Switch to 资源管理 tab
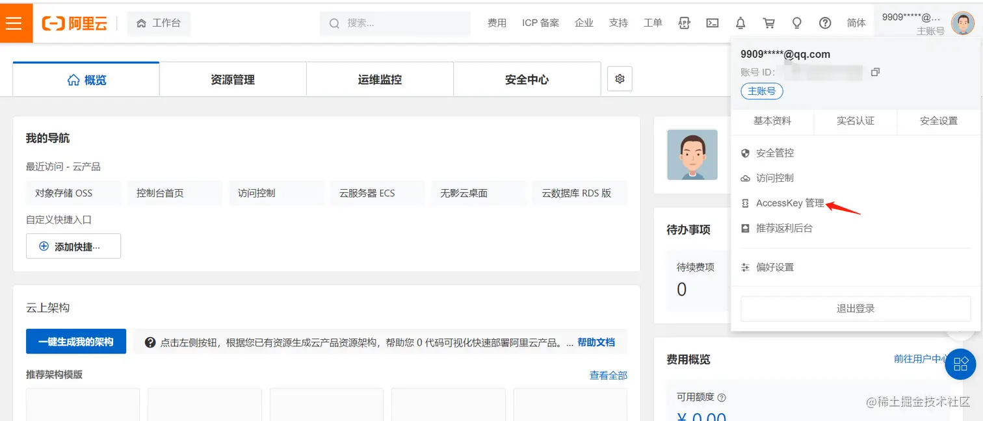The width and height of the screenshot is (983, 421). pyautogui.click(x=233, y=79)
